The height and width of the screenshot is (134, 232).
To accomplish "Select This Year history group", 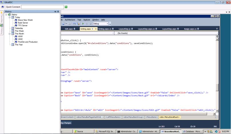I will [19, 45].
